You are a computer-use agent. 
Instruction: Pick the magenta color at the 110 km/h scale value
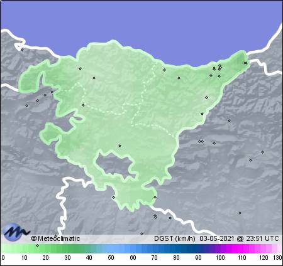(241, 249)
